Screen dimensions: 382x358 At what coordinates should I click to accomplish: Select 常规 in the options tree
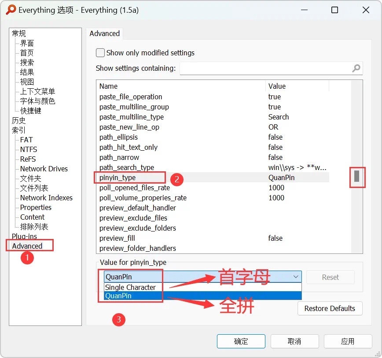(19, 33)
